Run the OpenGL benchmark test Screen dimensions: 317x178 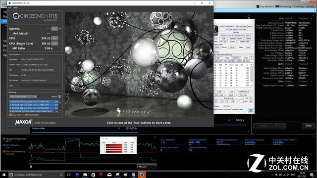(54, 29)
